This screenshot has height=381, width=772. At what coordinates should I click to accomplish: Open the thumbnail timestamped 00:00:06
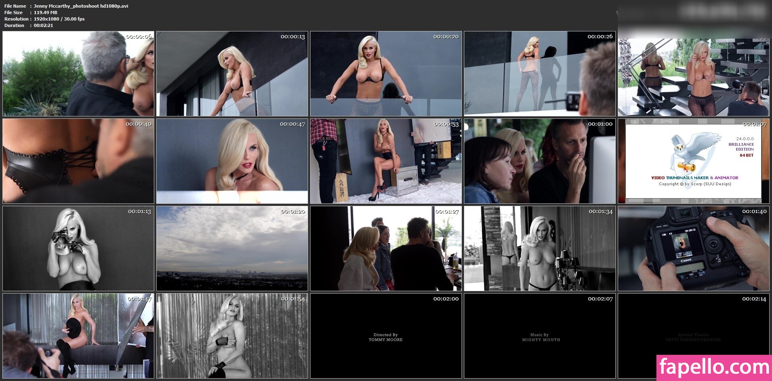click(x=78, y=74)
